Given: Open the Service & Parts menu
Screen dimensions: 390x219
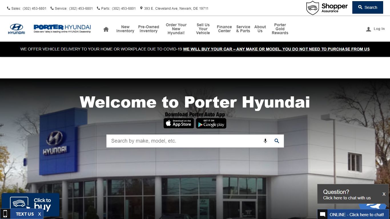Looking at the screenshot, I should [x=243, y=29].
